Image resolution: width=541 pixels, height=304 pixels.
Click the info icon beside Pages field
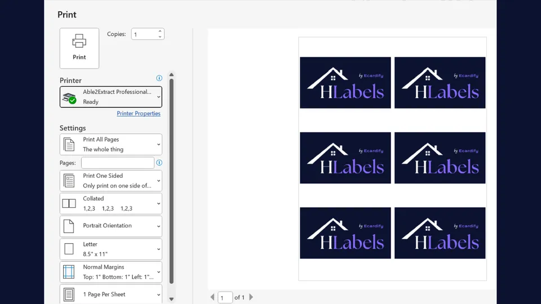[x=159, y=163]
